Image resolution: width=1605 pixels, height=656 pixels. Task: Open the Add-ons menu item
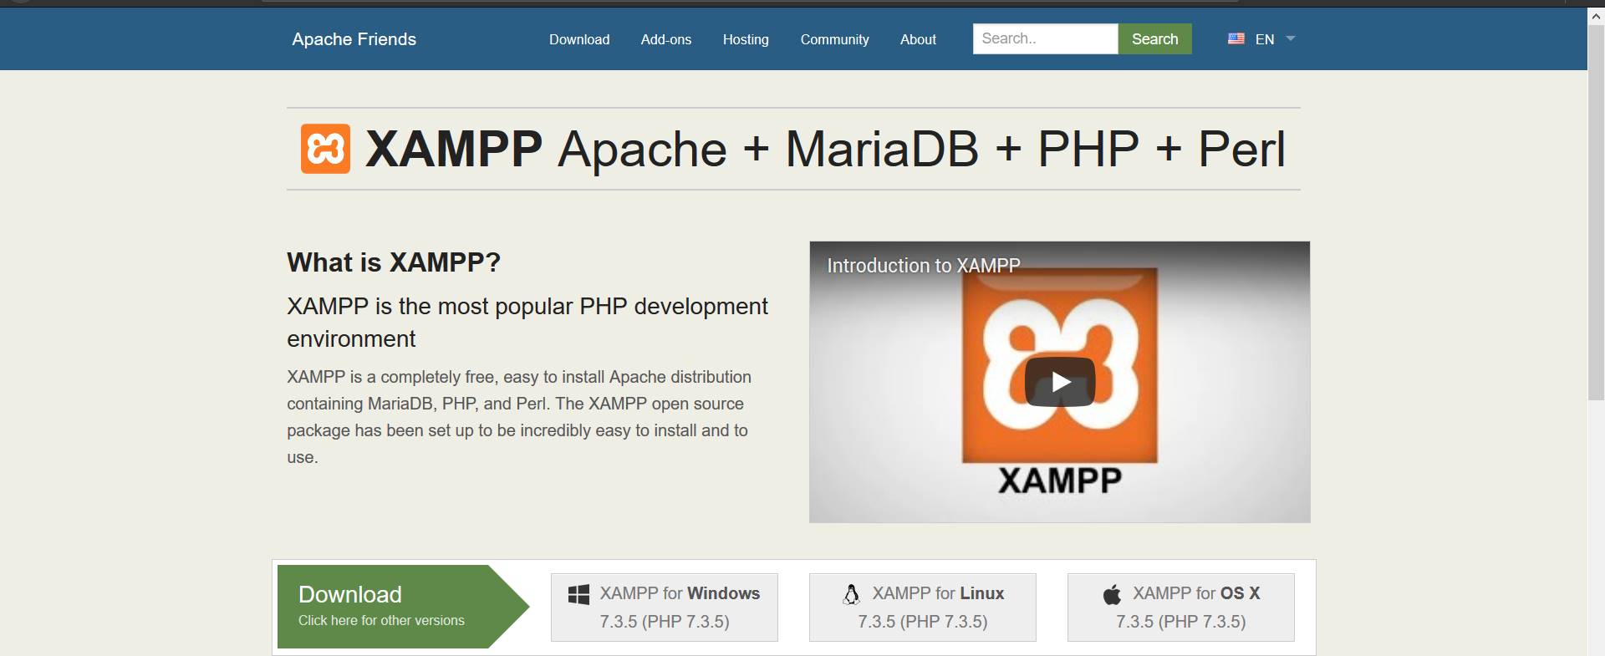click(665, 39)
